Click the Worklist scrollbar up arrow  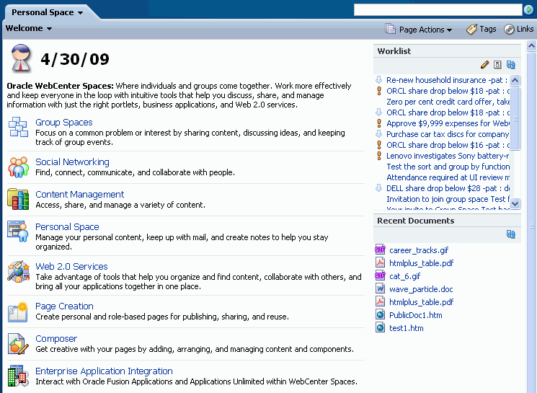point(515,80)
